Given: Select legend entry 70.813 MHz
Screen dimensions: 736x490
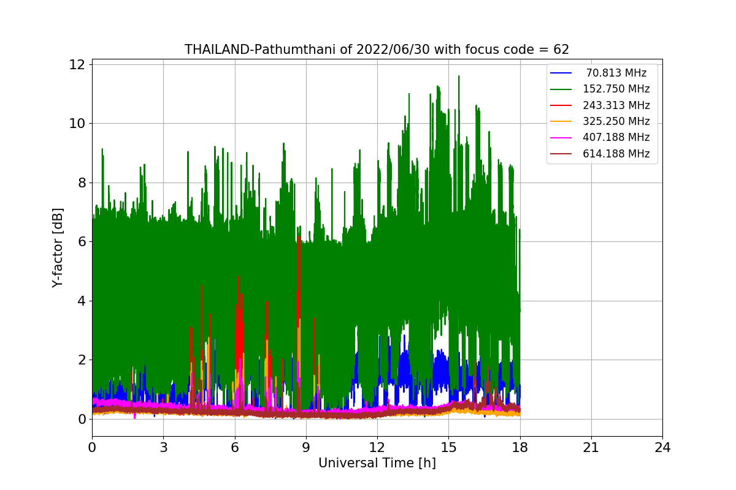Looking at the screenshot, I should (616, 73).
